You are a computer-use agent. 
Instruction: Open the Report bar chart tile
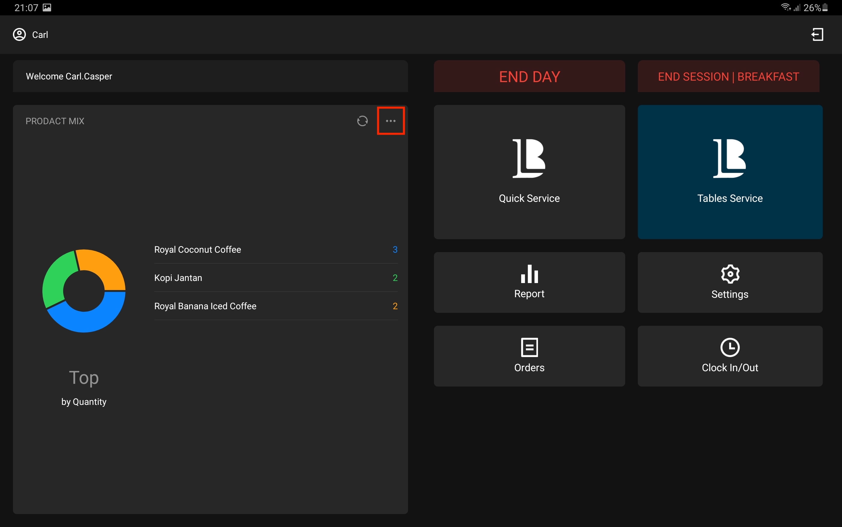pyautogui.click(x=529, y=282)
